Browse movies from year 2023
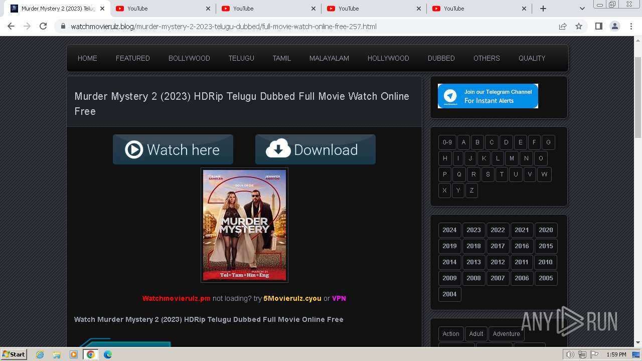The height and width of the screenshot is (361, 642). (x=473, y=230)
